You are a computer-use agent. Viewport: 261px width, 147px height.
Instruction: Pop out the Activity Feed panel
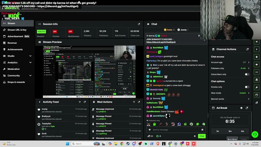pyautogui.click(x=84, y=102)
